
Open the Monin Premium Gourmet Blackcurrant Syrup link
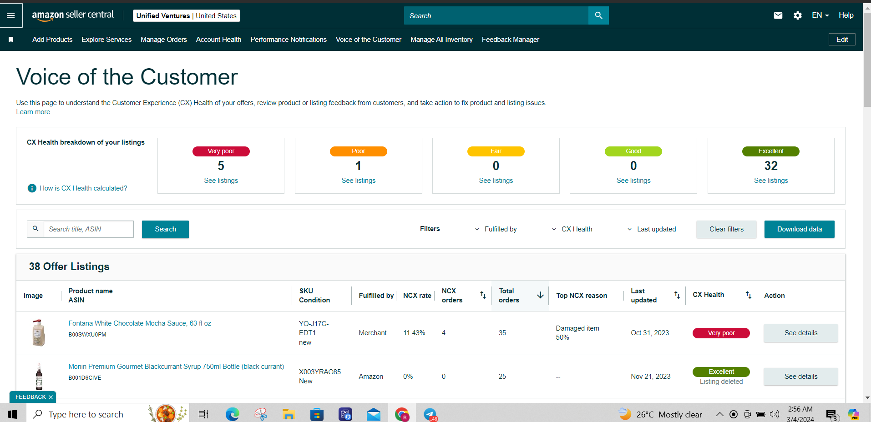(x=176, y=367)
